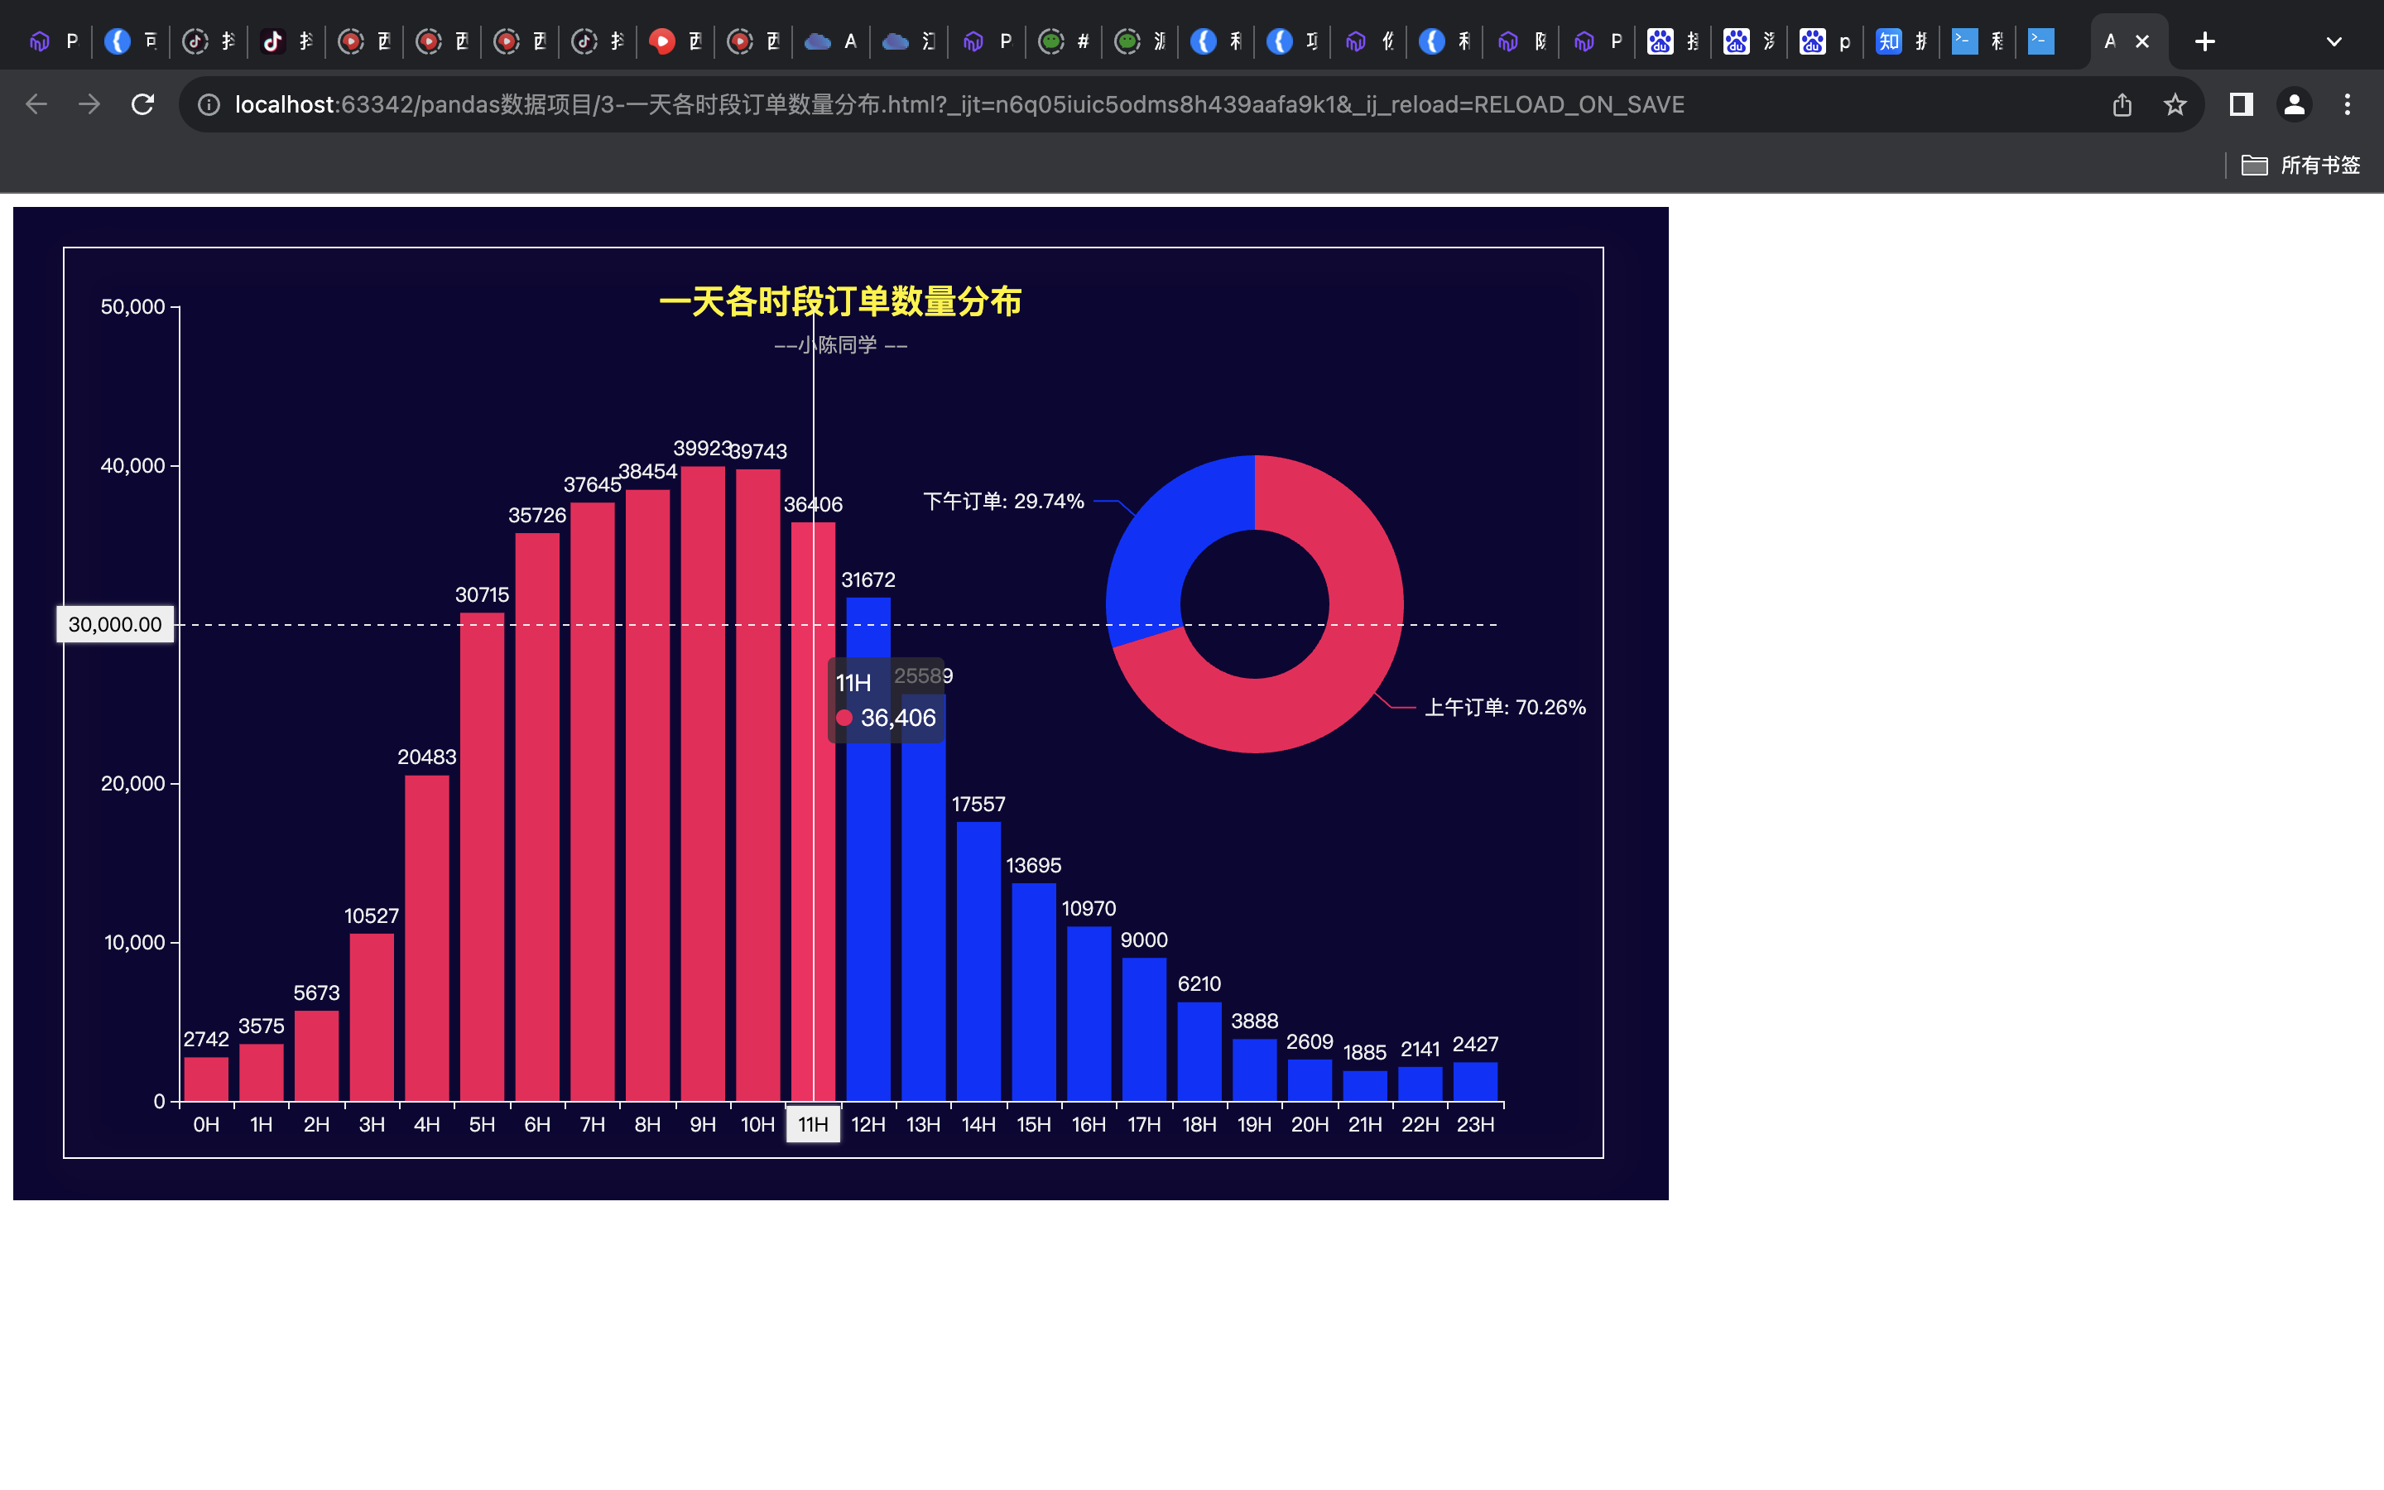Click the tooltip value 36,406
Viewport: 2384px width, 1490px height.
coord(897,718)
